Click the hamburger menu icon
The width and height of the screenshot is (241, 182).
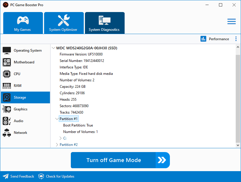[232, 21]
